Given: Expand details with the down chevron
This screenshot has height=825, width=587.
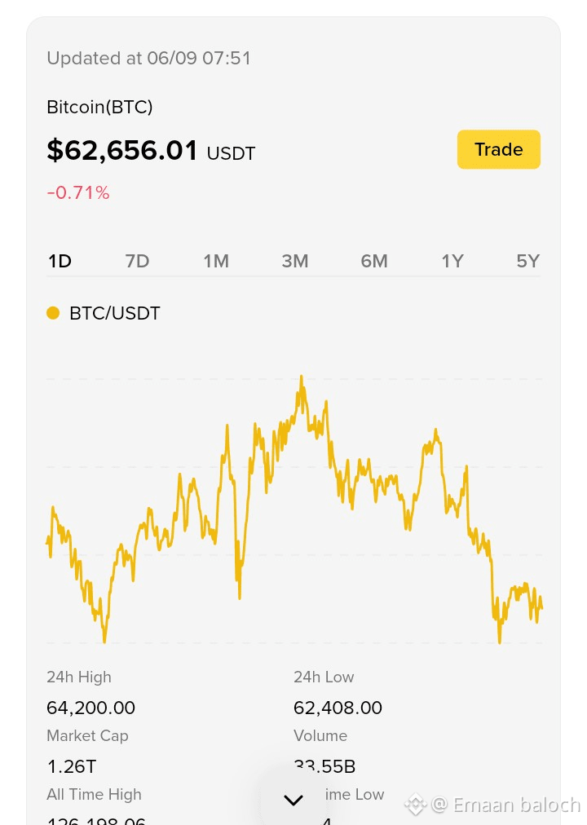Looking at the screenshot, I should pyautogui.click(x=293, y=801).
